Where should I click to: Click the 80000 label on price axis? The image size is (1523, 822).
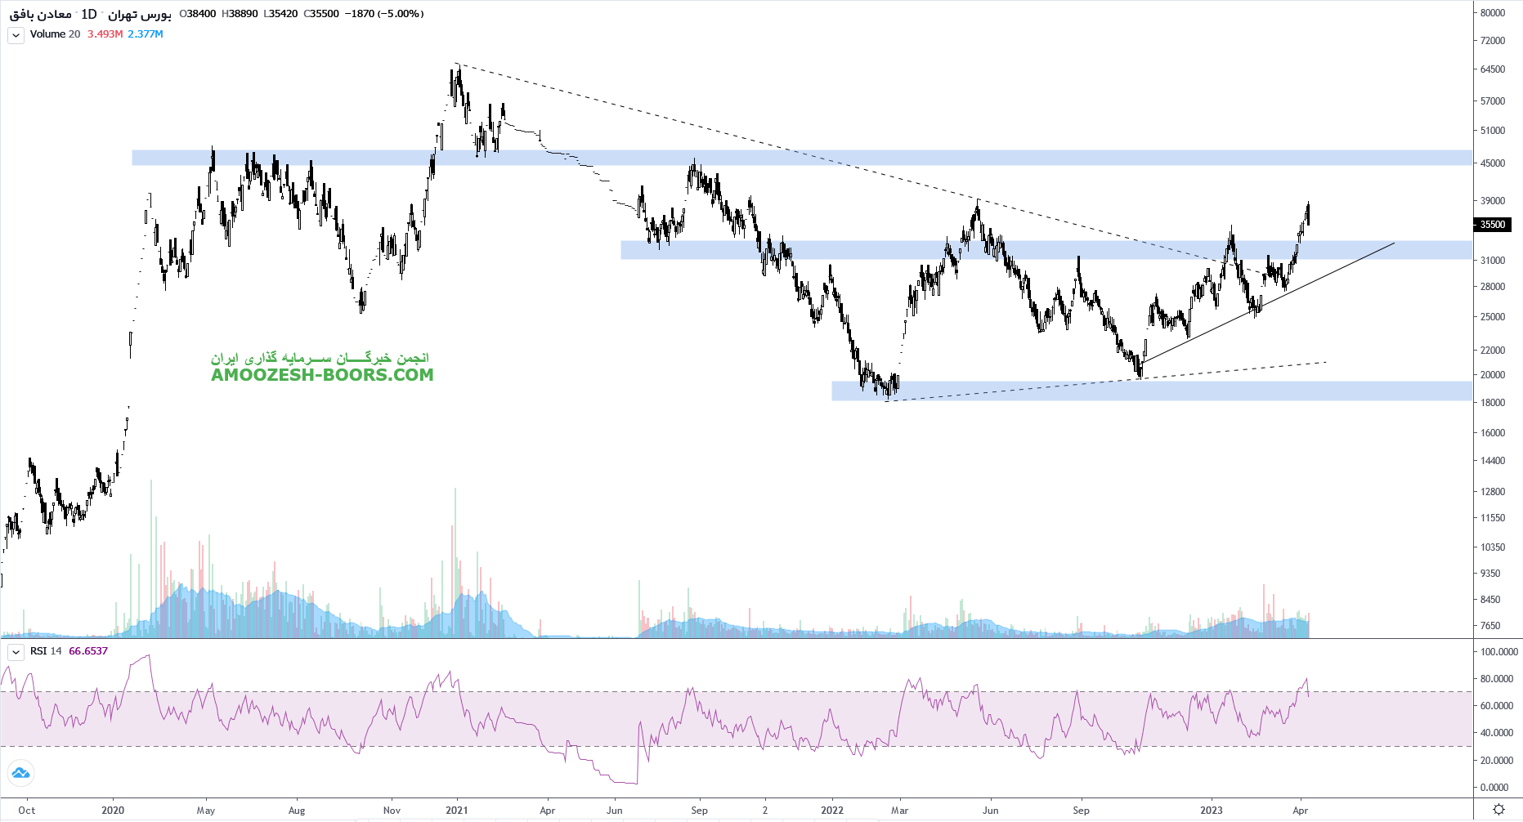pos(1492,13)
